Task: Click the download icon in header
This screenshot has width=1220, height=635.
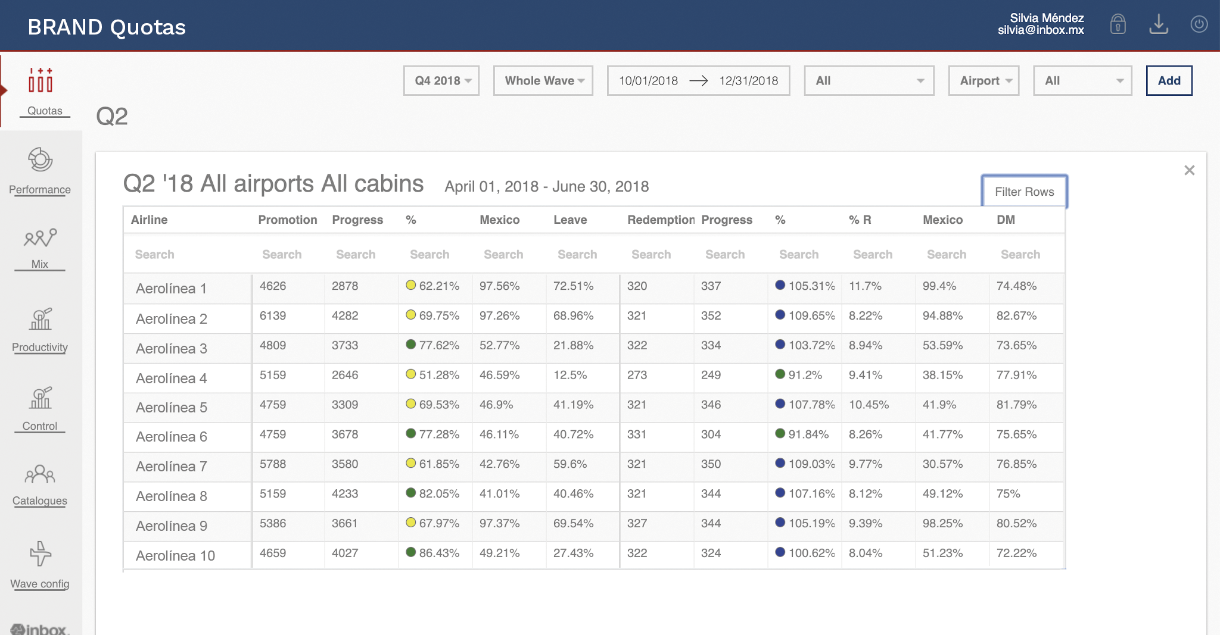Action: tap(1158, 24)
